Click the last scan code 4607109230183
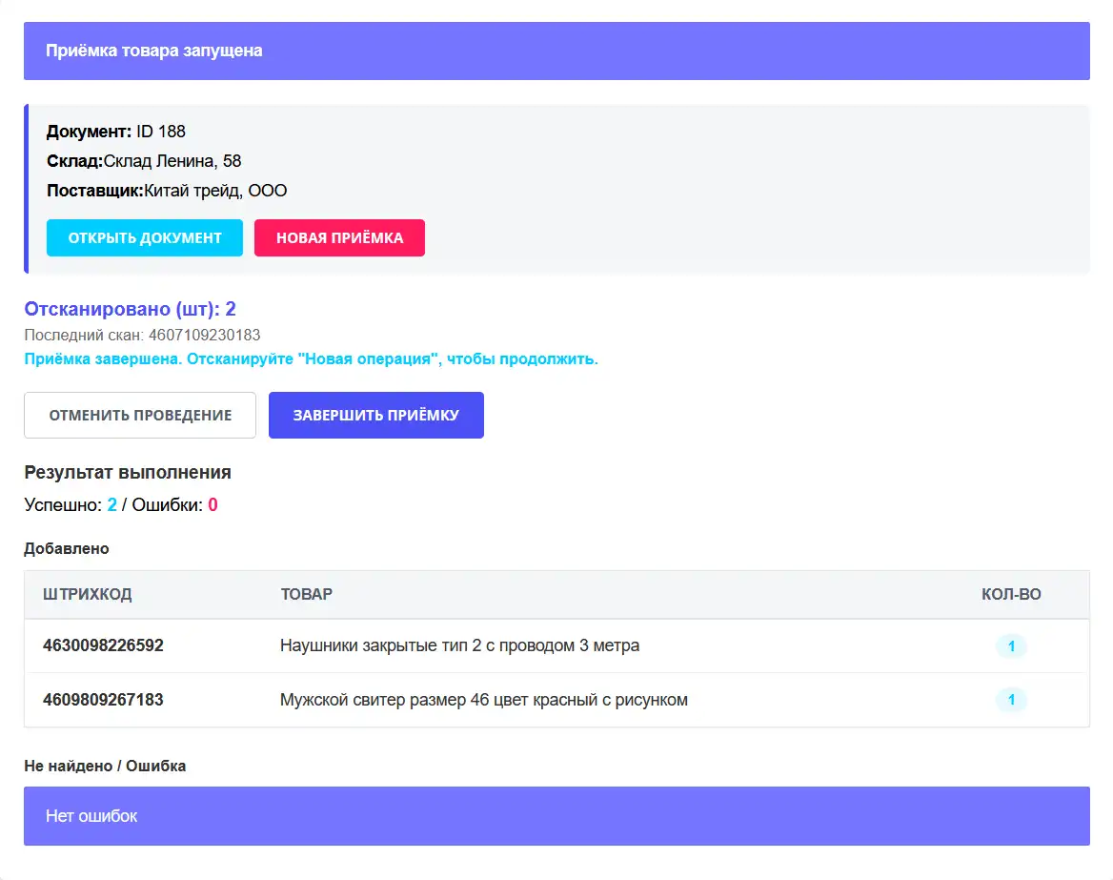1113x880 pixels. 204,335
